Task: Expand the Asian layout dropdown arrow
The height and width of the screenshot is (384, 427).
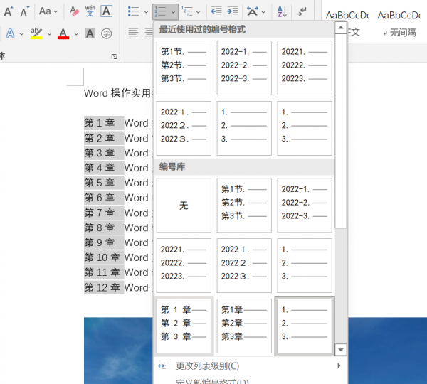Action: click(x=263, y=12)
